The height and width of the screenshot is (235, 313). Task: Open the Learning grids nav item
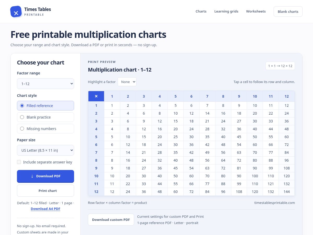(x=226, y=11)
